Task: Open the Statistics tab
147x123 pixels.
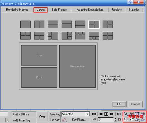Action: coord(134,10)
